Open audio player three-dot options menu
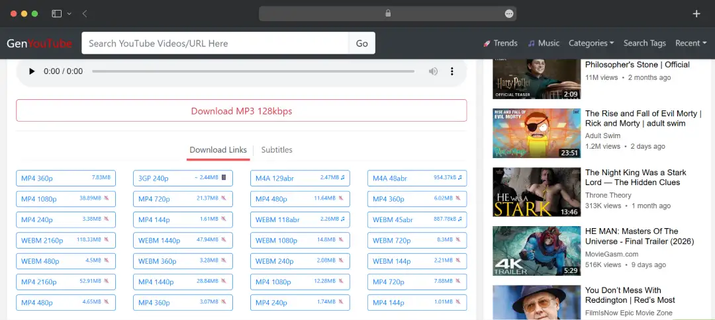Viewport: 715px width, 320px height. click(x=452, y=71)
